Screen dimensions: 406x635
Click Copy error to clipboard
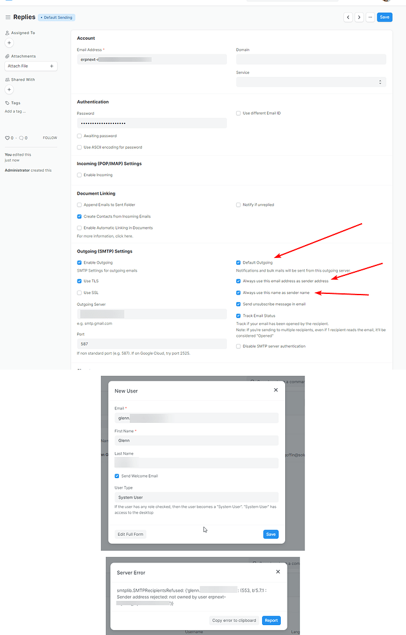click(x=234, y=620)
